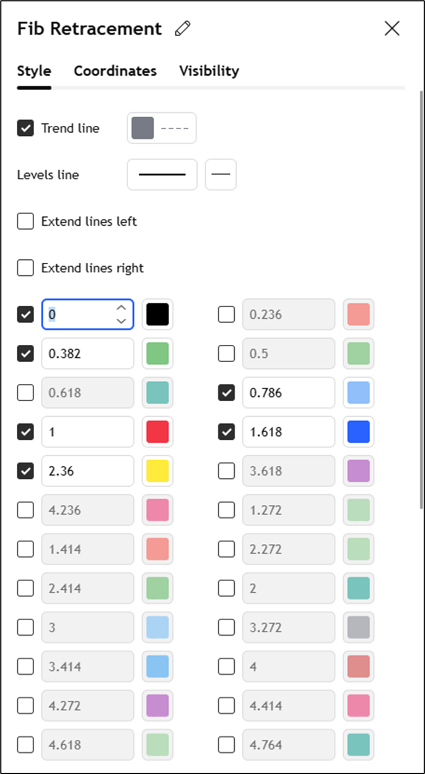Click the pencil icon to rename Fib Retracement
Viewport: 425px width, 774px height.
[183, 29]
